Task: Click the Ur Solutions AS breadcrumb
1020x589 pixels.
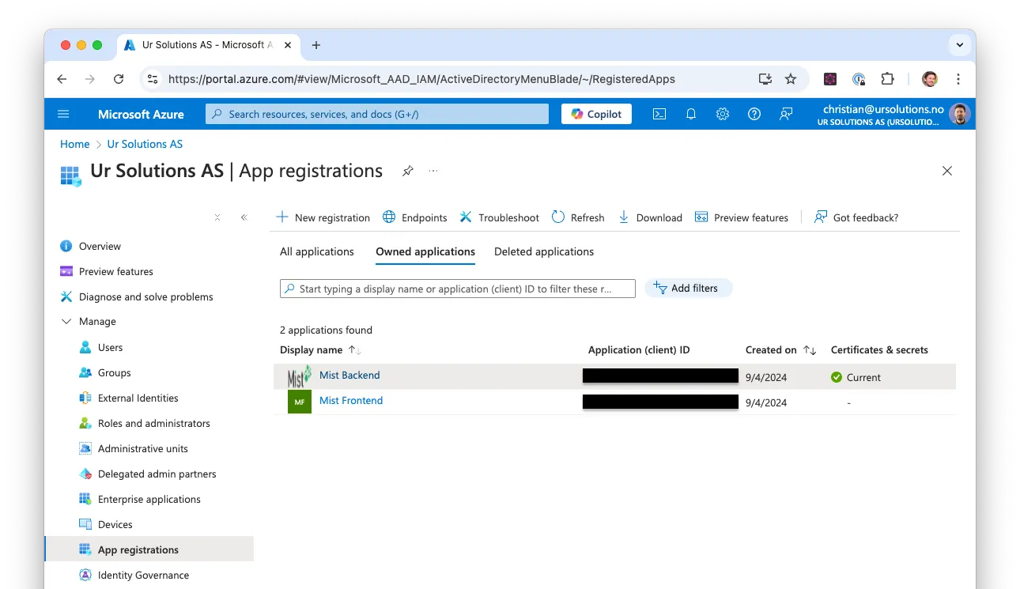Action: coord(145,144)
